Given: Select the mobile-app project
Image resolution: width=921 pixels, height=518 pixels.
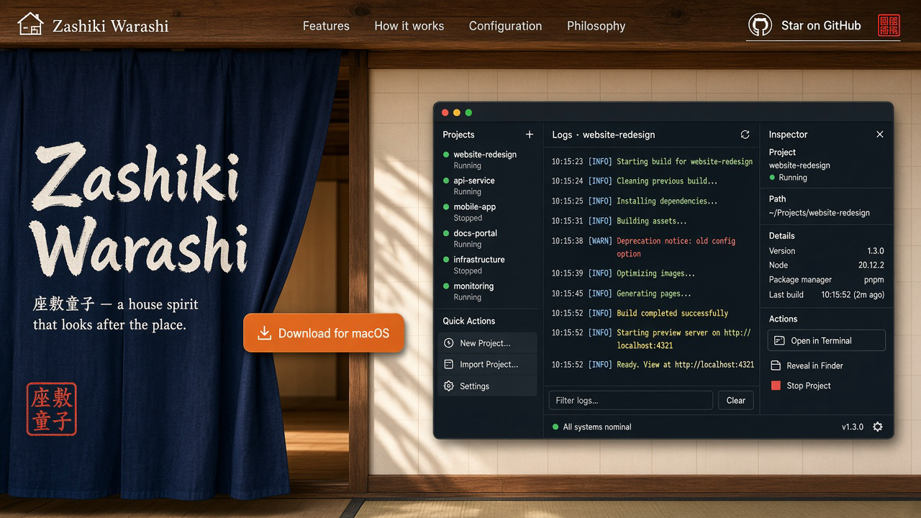Looking at the screenshot, I should [x=487, y=212].
